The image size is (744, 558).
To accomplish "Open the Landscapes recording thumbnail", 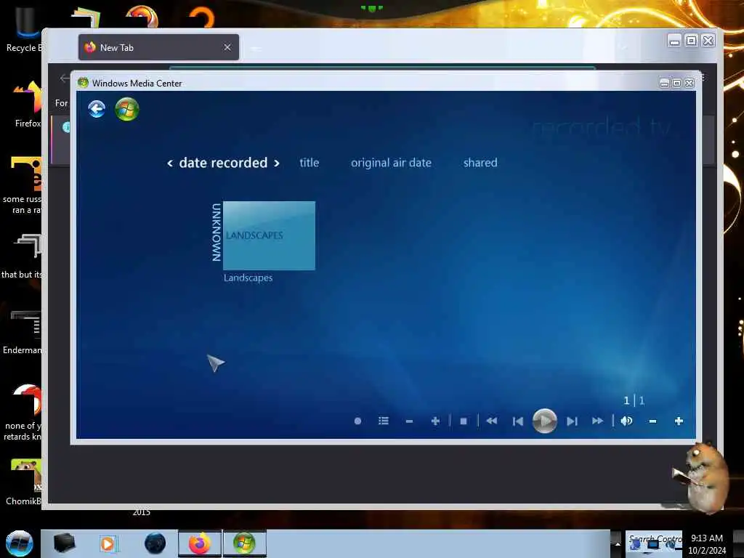I will (x=269, y=236).
